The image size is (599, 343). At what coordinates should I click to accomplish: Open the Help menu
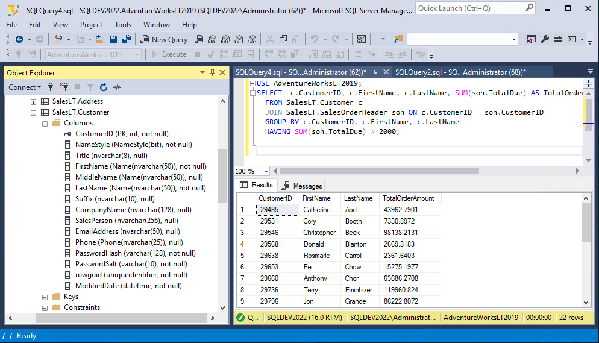pos(189,25)
